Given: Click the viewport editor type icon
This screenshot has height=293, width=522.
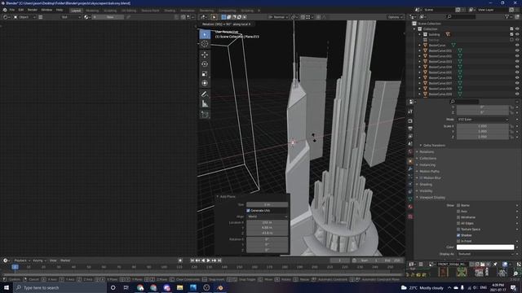Looking at the screenshot, I should coord(203,17).
